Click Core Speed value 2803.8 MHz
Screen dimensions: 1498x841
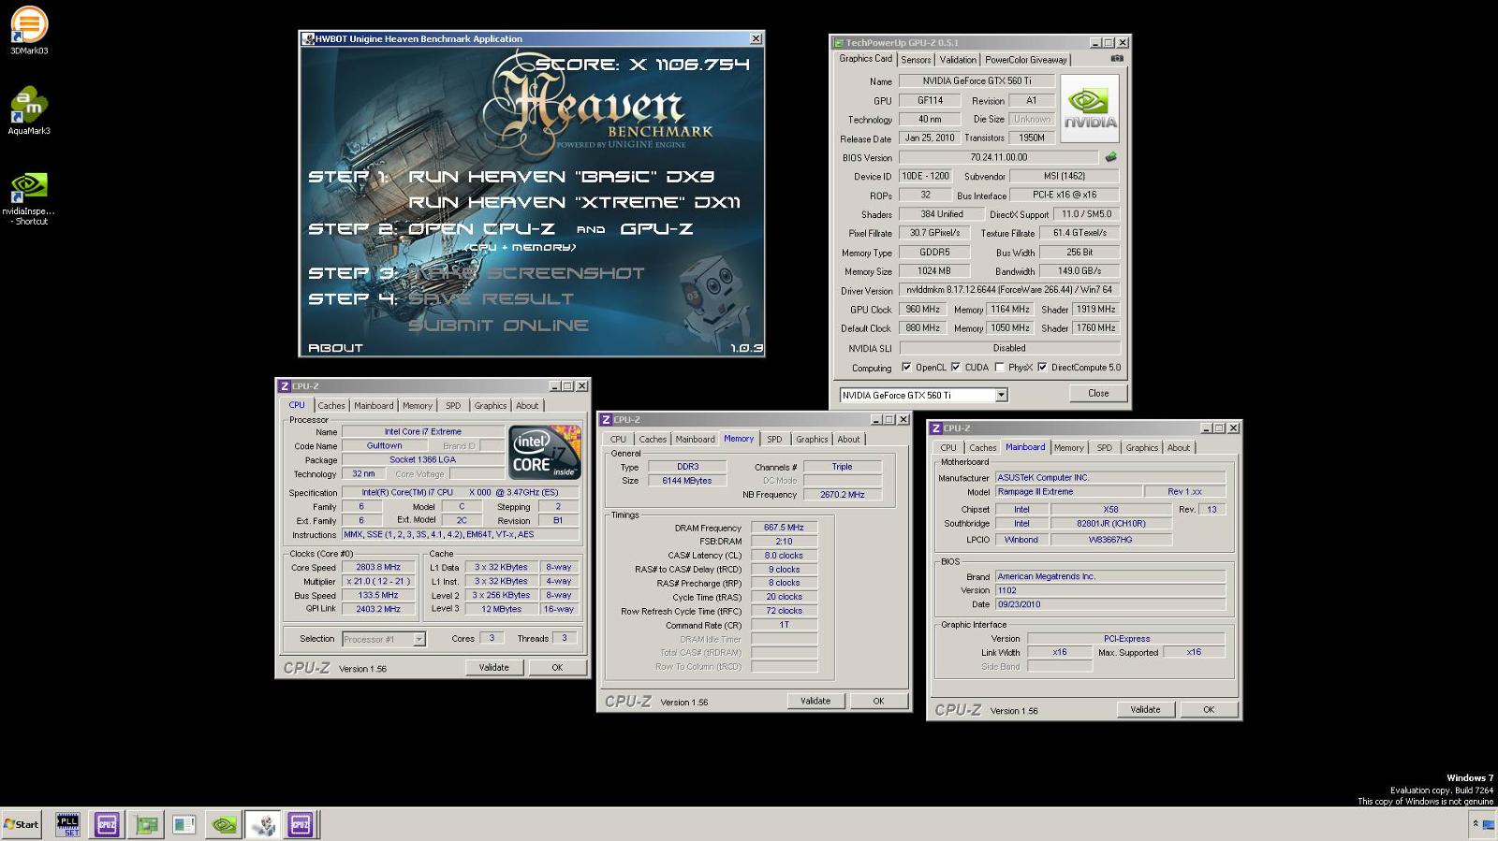pos(378,567)
